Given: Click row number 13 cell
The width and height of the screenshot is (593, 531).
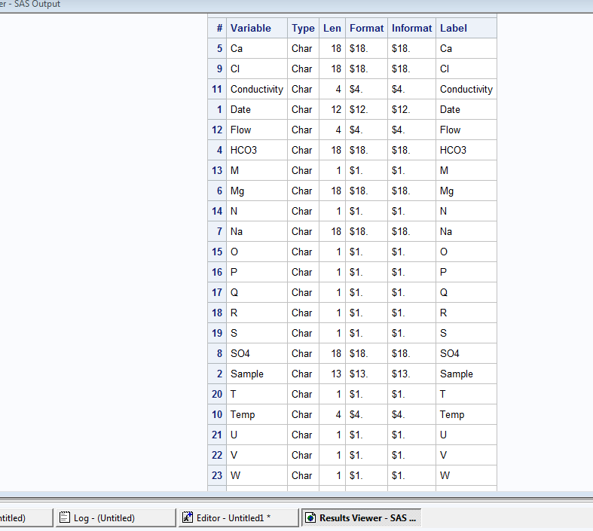Looking at the screenshot, I should click(x=217, y=170).
